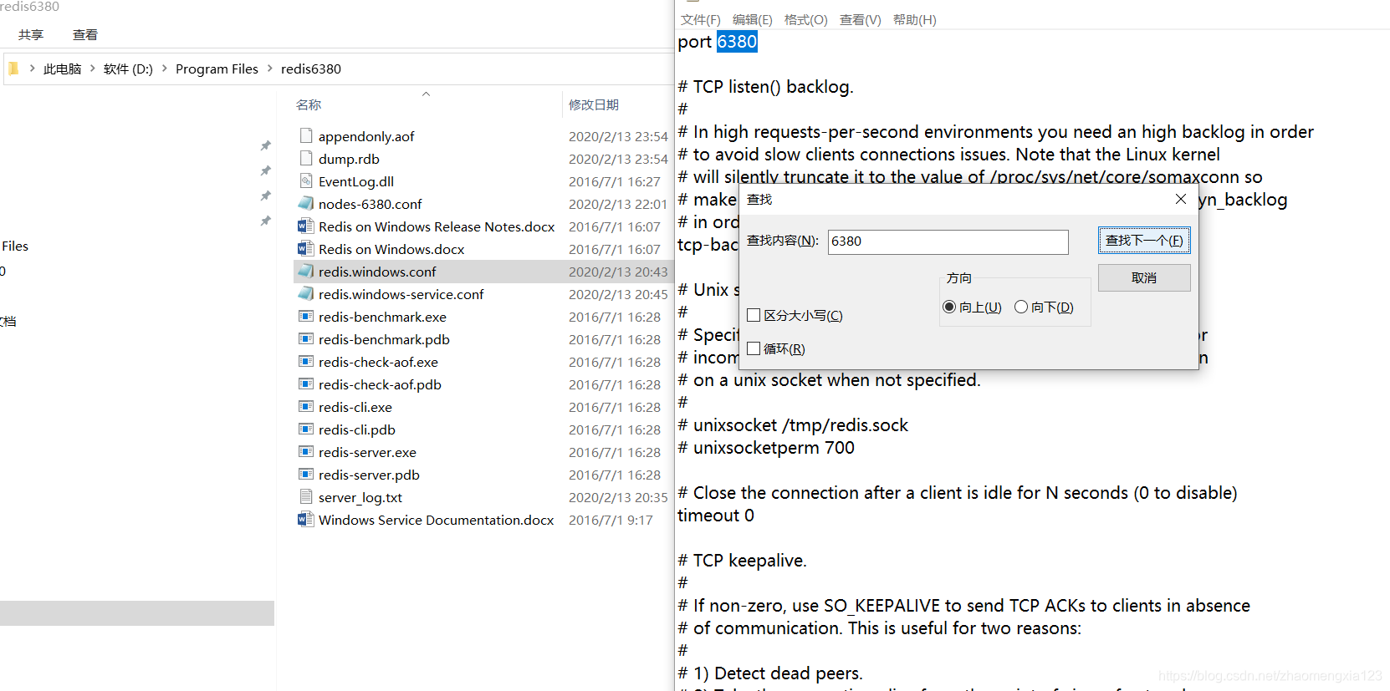Go to 软件 (D:) in the address bar
1390x691 pixels.
(x=128, y=69)
